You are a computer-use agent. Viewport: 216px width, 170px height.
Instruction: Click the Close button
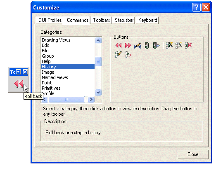pos(193,154)
